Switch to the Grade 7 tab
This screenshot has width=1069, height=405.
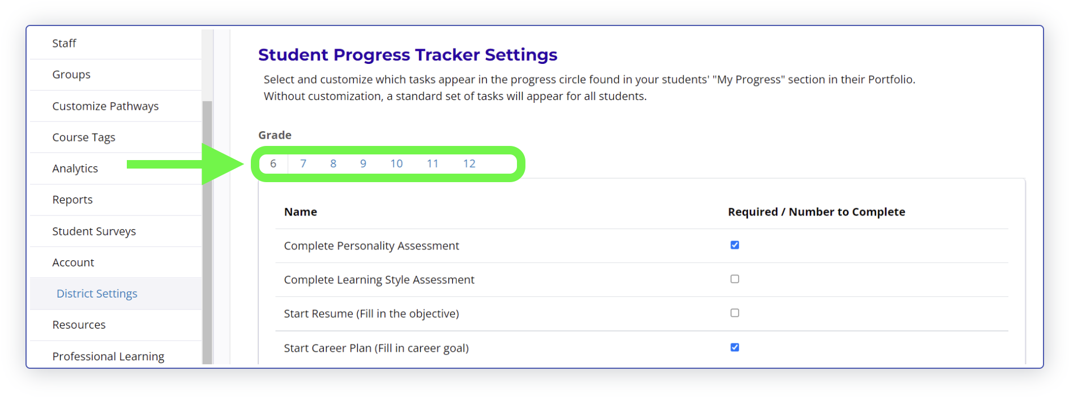pyautogui.click(x=303, y=164)
